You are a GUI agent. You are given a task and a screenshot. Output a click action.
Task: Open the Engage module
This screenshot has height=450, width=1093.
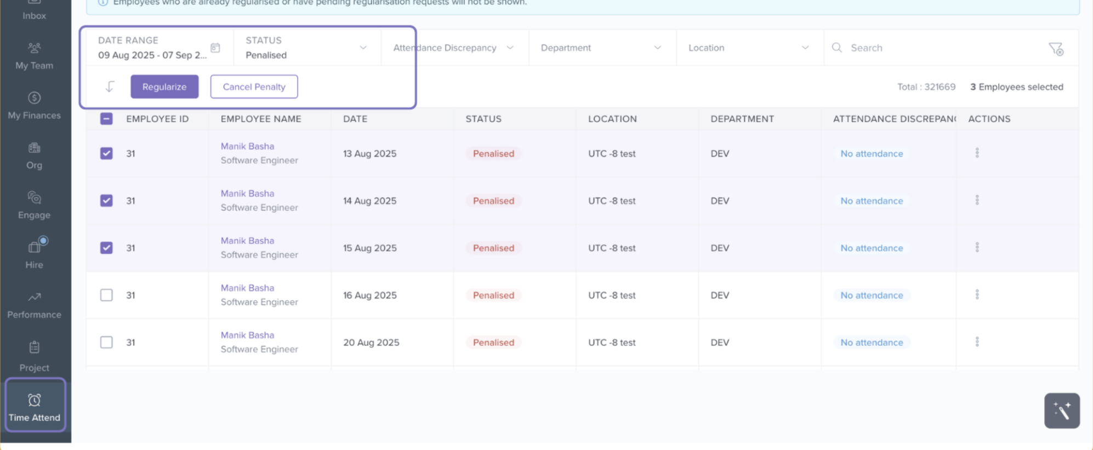pos(34,206)
